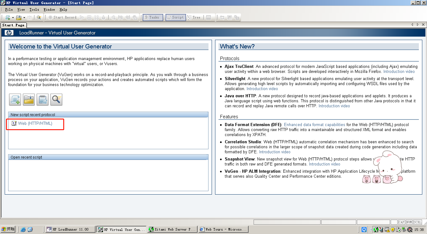Click the Stop toolbar icon
This screenshot has height=234, width=427.
89,18
